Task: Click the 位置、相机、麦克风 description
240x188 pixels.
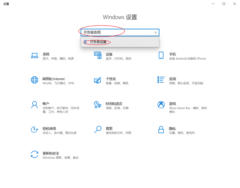Action: 182,133
